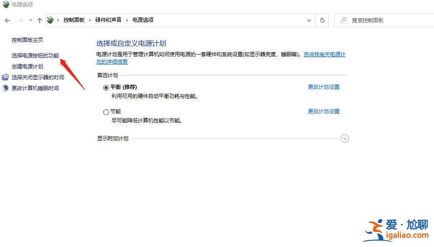Click the 显示附加计划 label
434x247 pixels.
click(113, 138)
